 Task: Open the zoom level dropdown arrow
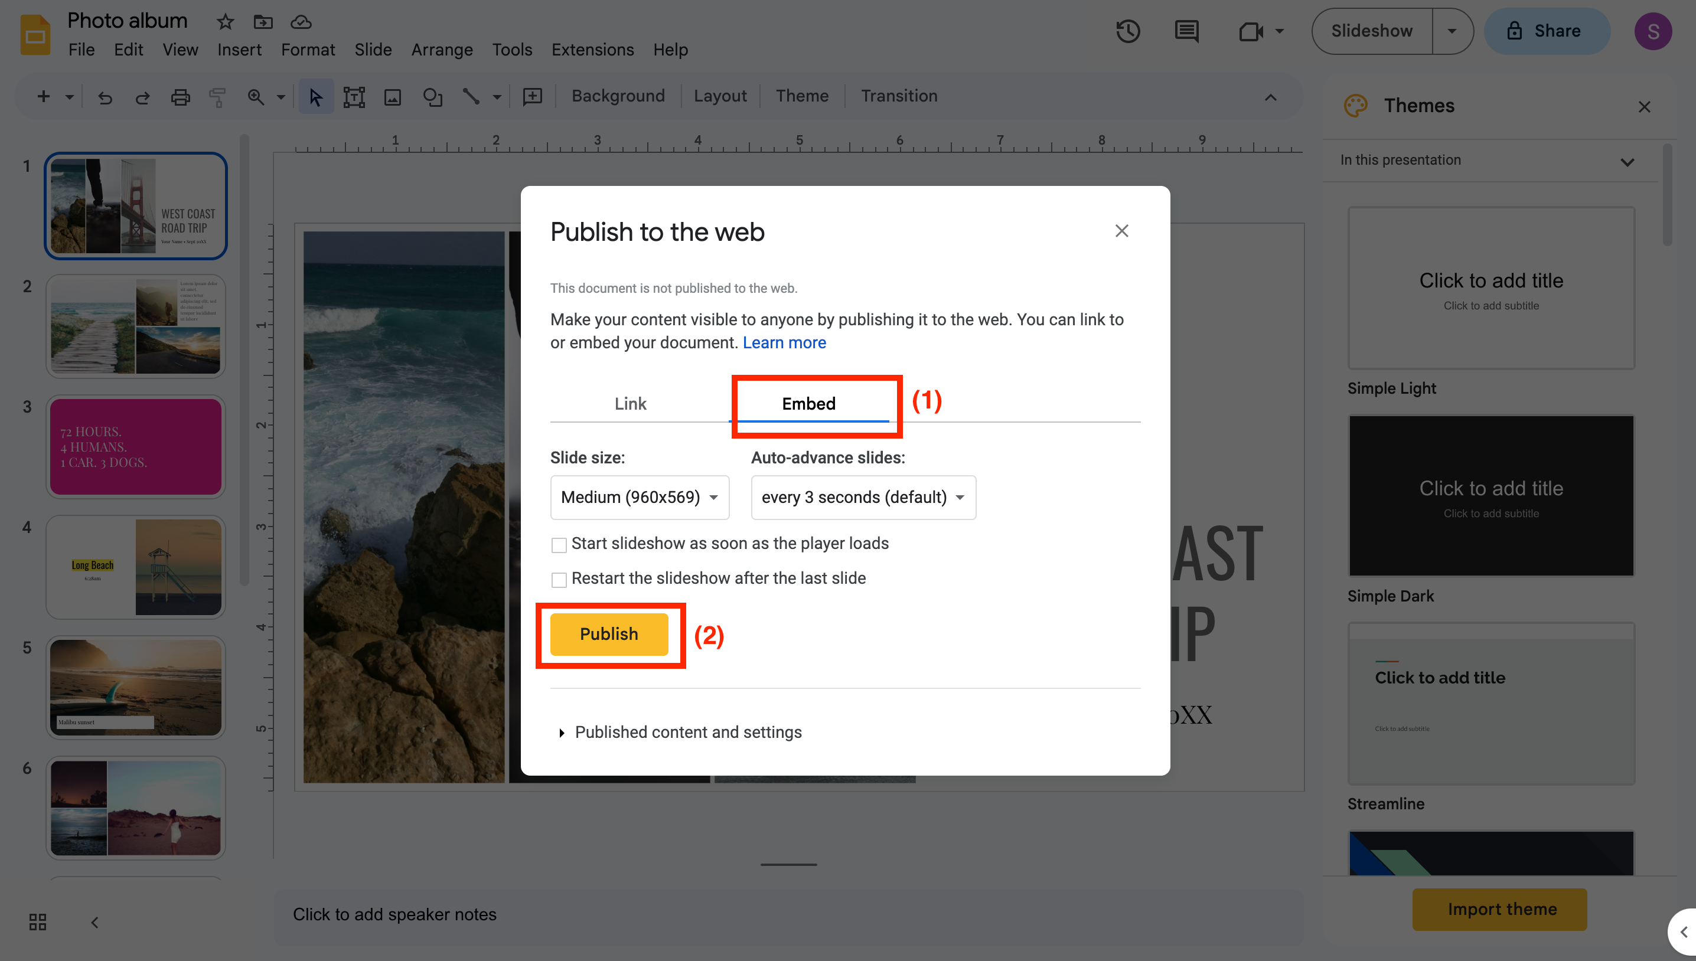(281, 97)
